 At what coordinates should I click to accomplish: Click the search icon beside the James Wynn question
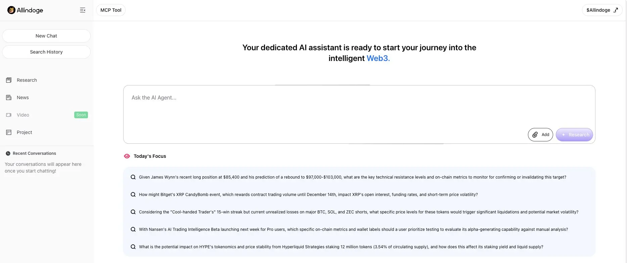click(133, 177)
